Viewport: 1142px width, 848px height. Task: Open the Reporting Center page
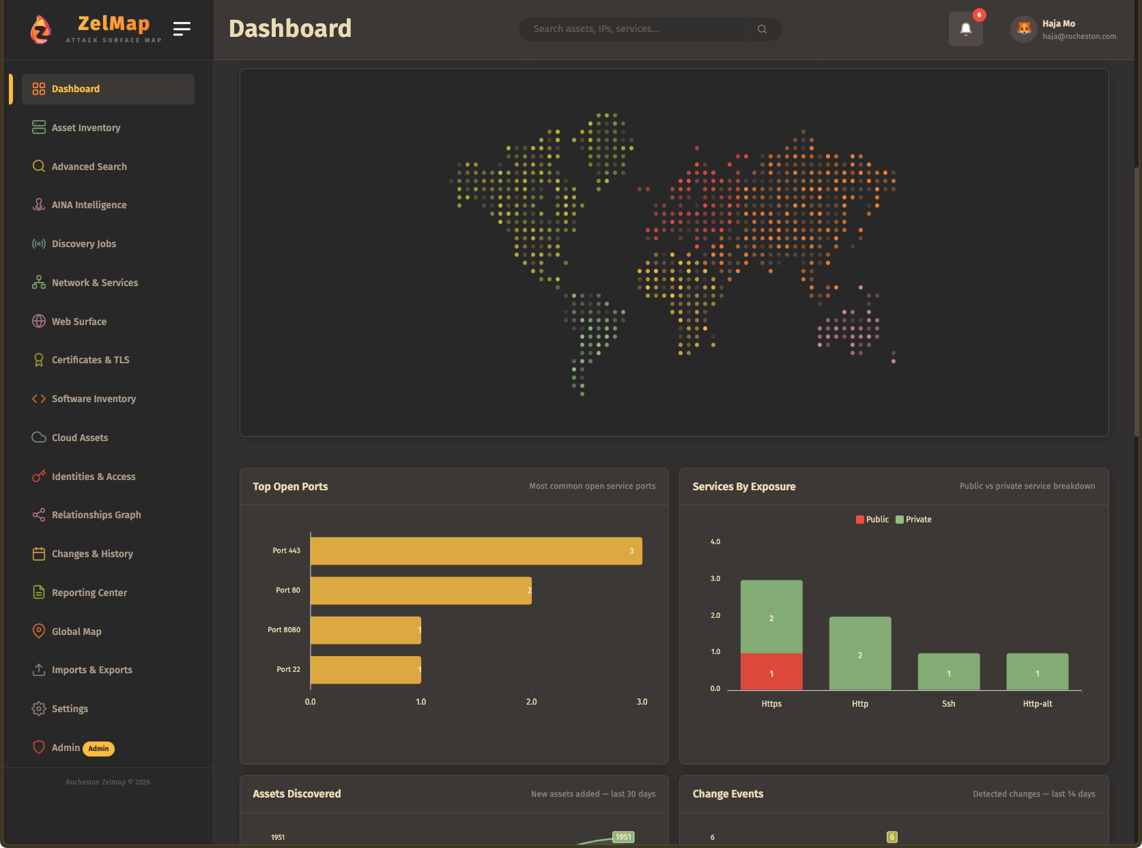[89, 593]
